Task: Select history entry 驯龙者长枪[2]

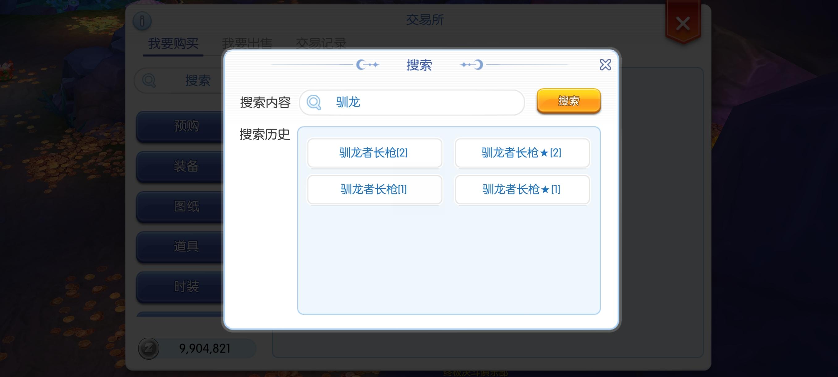Action: [375, 153]
